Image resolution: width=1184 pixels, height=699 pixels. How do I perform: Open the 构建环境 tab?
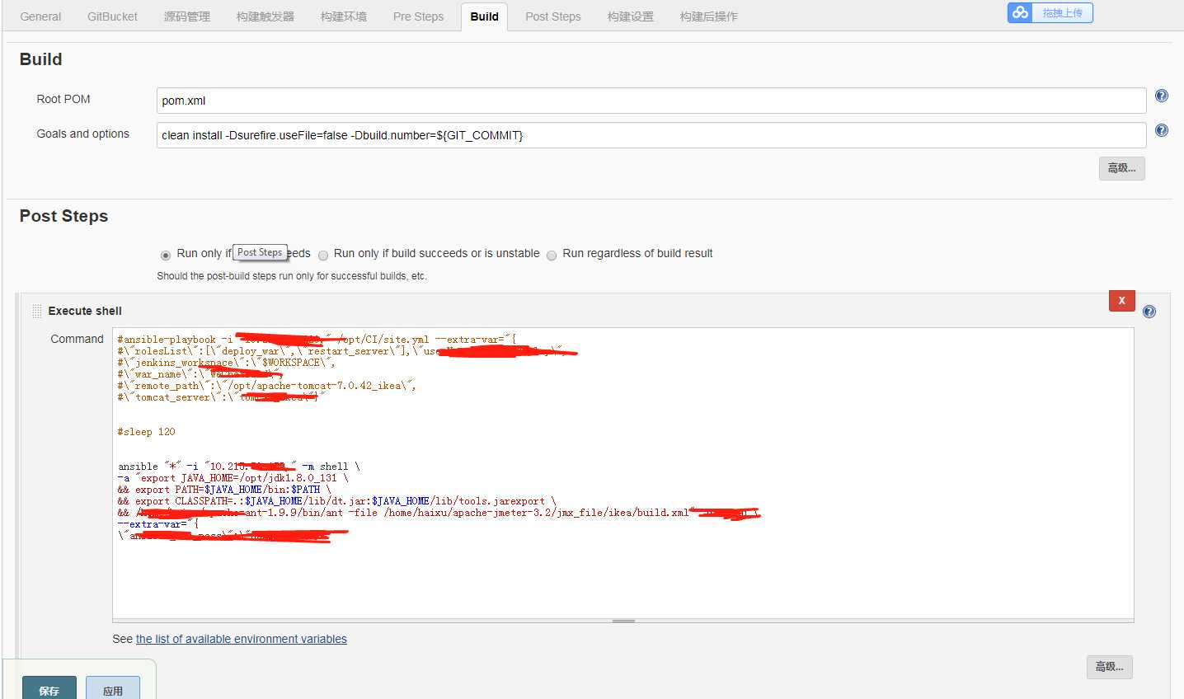tap(344, 16)
